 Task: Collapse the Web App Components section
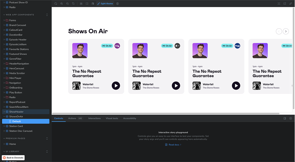tap(47, 15)
